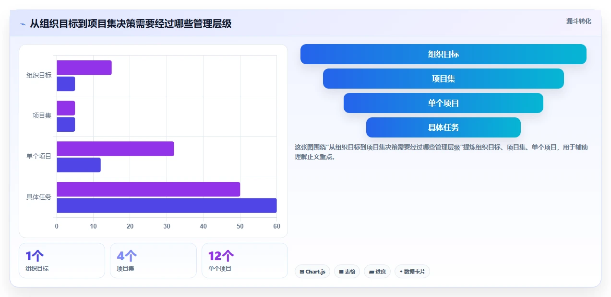Viewport: 611px width, 297px height.
Task: Open the 4个 项目集 stat card
Action: (x=153, y=261)
